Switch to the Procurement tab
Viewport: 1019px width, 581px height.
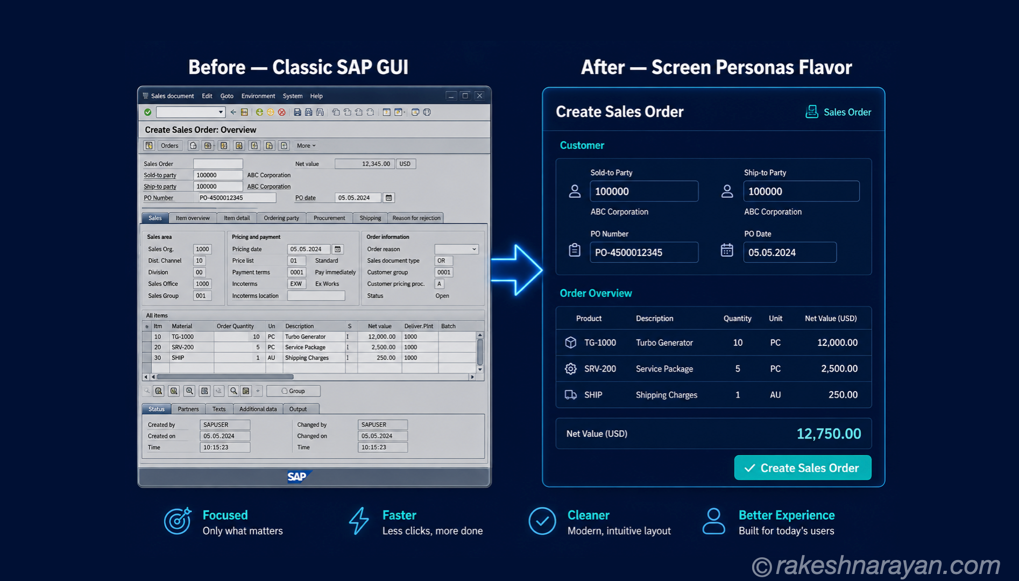coord(329,218)
